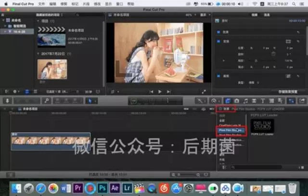Open the photos browser camera icon

tap(237, 100)
